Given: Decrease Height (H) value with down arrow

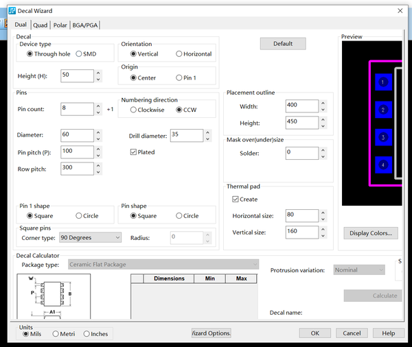Looking at the screenshot, I should 100,79.
